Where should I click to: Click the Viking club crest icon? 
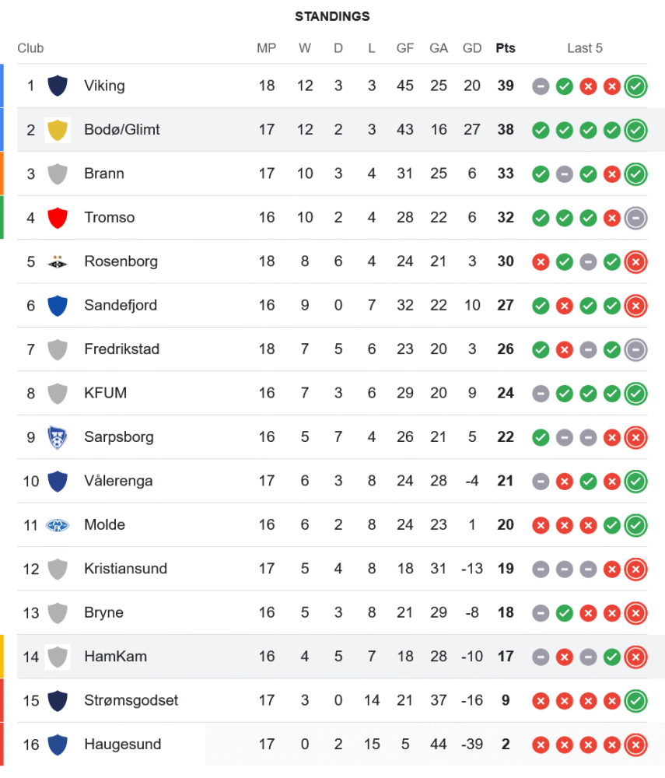[58, 86]
